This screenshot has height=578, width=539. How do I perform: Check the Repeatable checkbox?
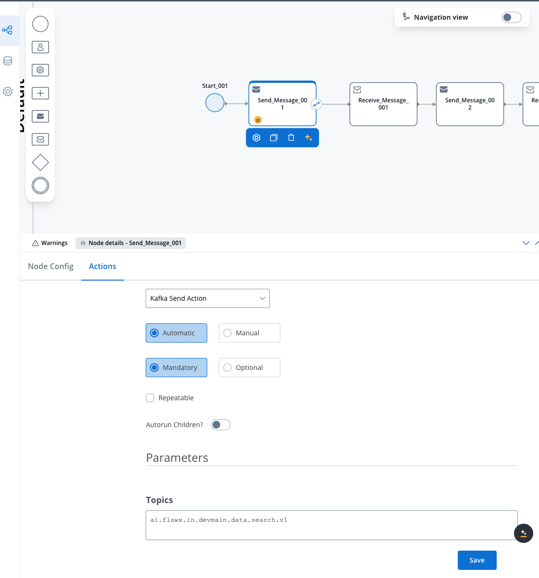click(150, 398)
